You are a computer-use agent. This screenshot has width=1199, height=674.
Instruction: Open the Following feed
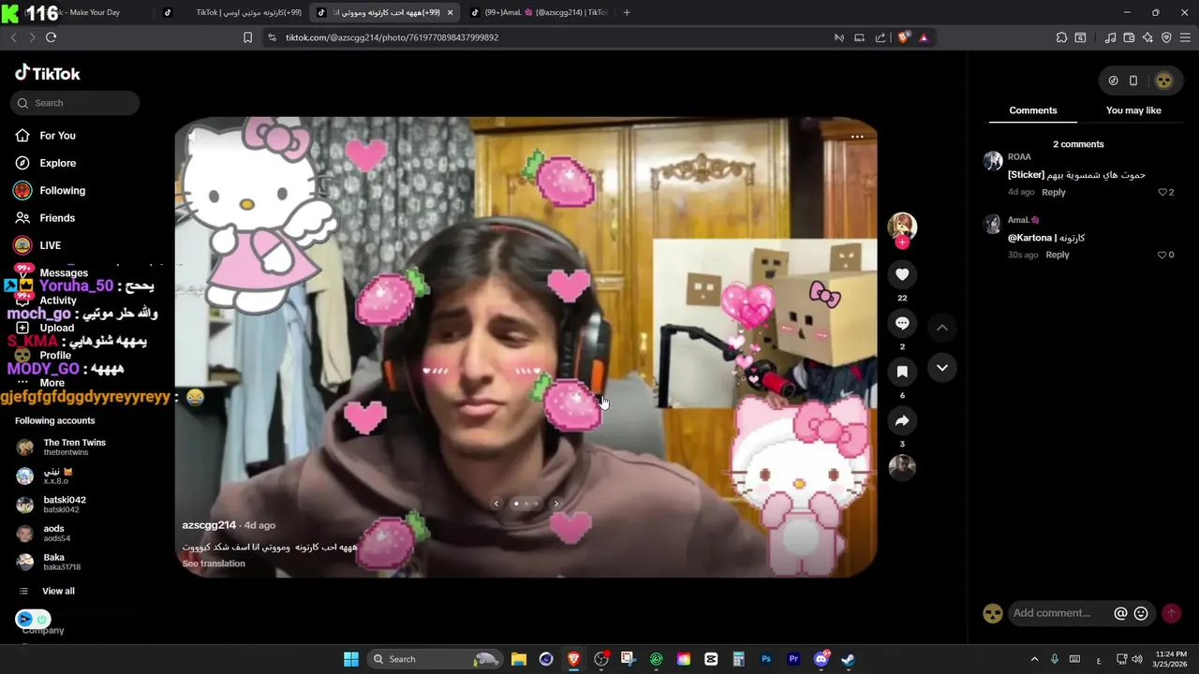(62, 190)
